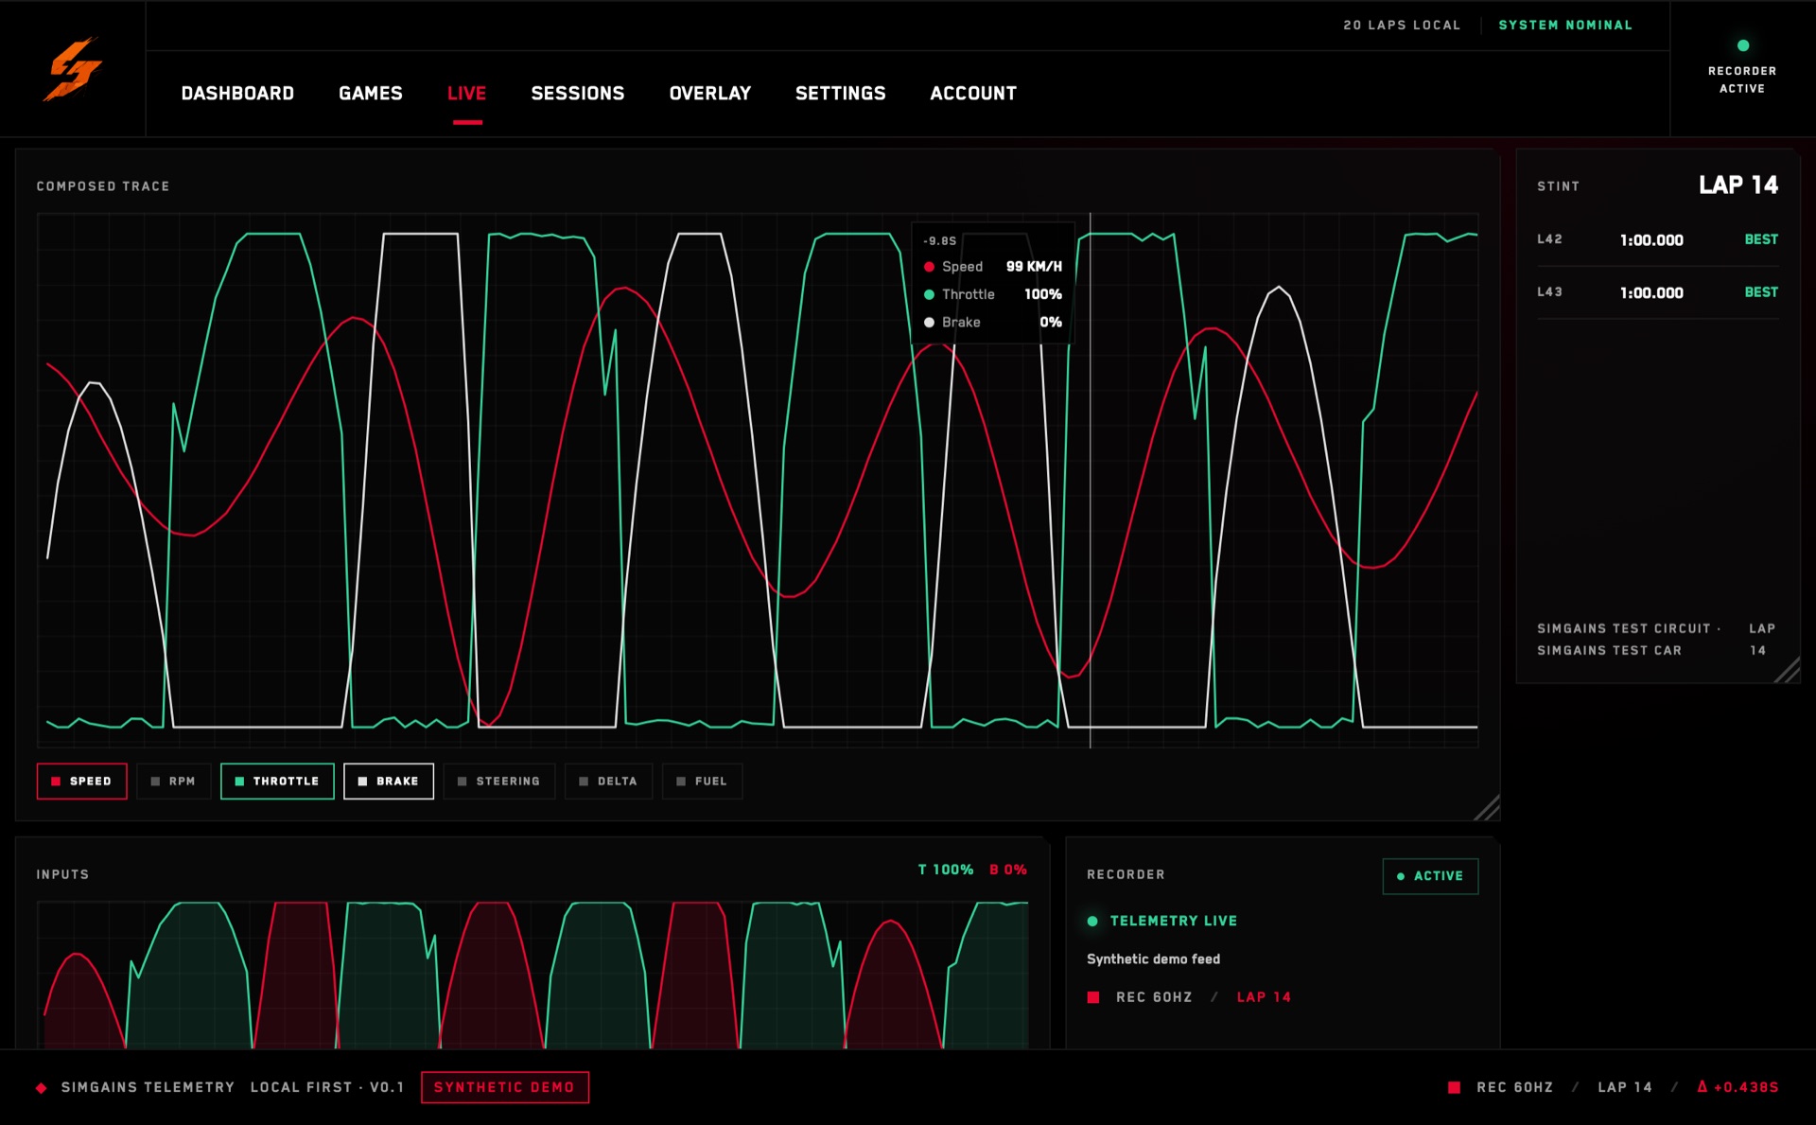Click the System Nominal status text
The image size is (1816, 1125).
(1565, 26)
